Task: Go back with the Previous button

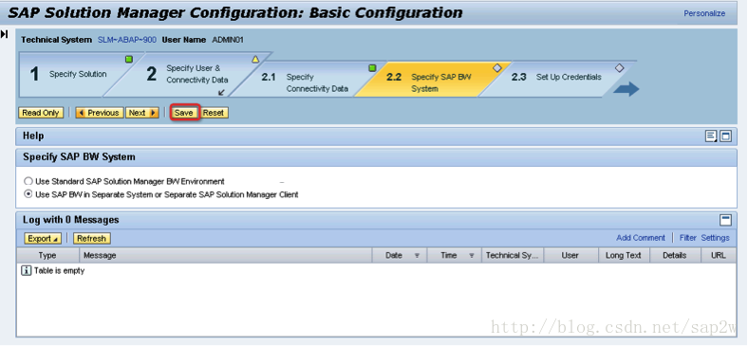Action: [x=100, y=113]
